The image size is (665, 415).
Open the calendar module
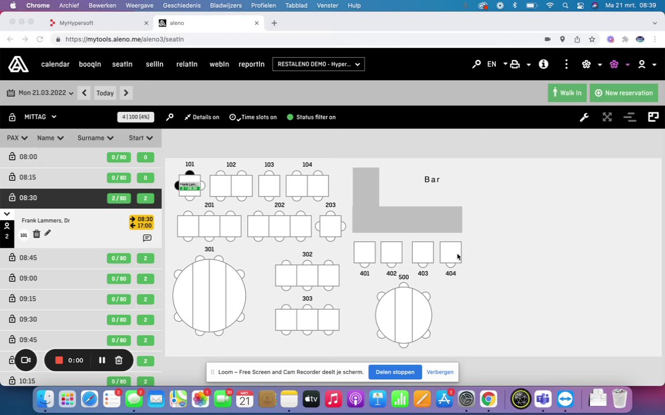pyautogui.click(x=55, y=65)
